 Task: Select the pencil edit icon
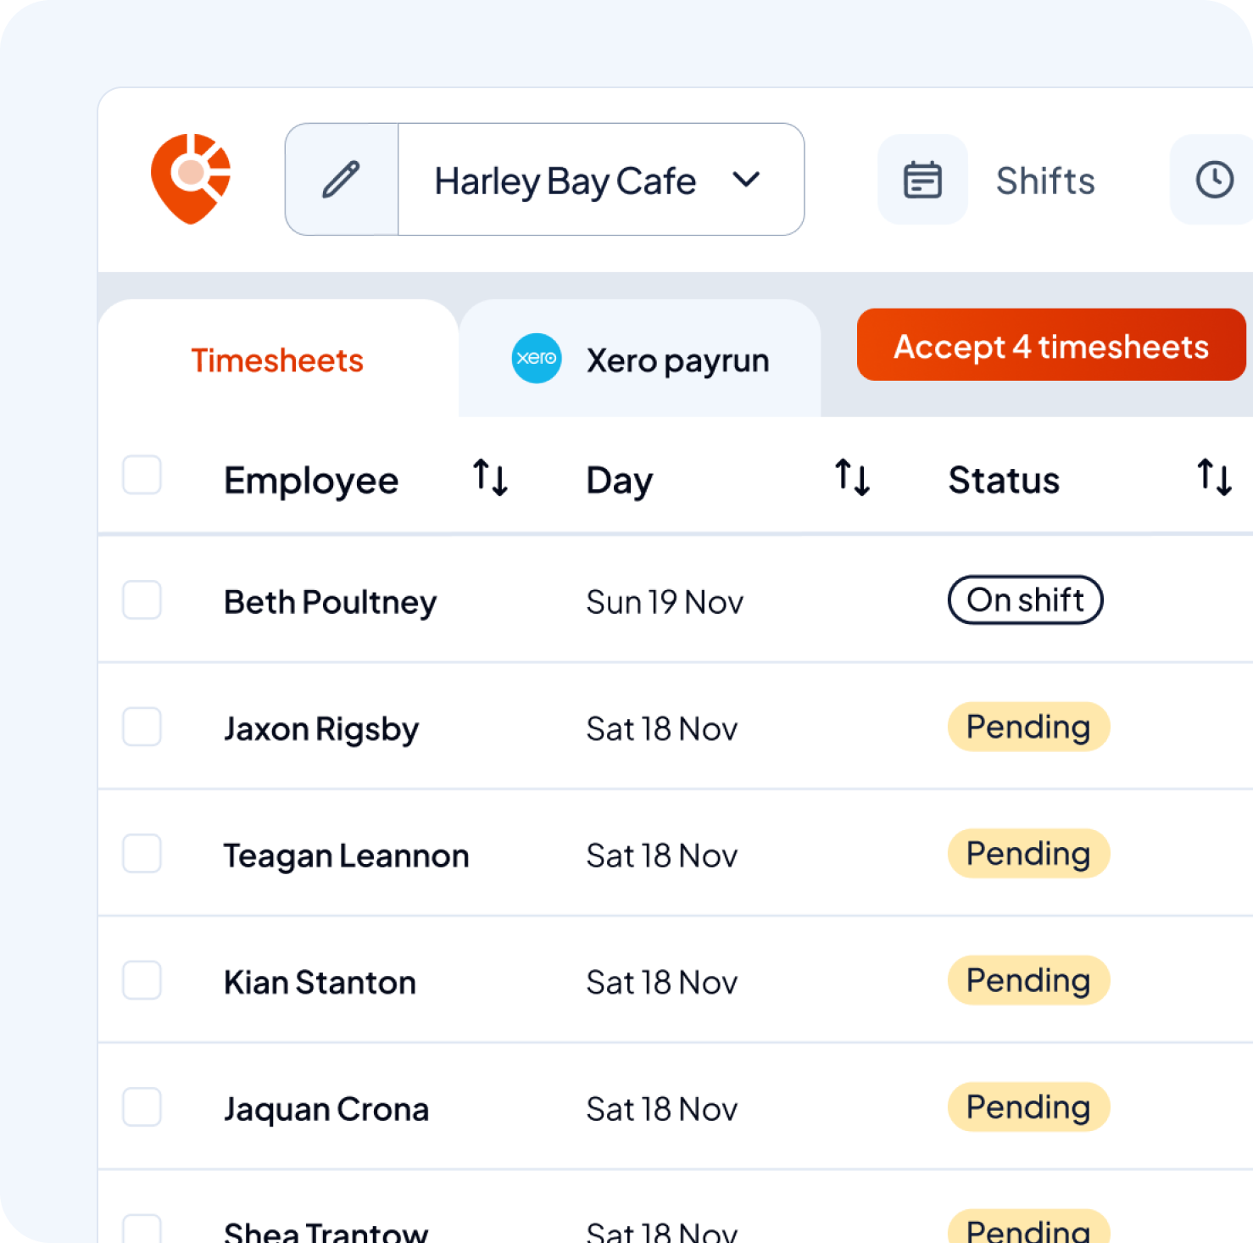click(341, 179)
